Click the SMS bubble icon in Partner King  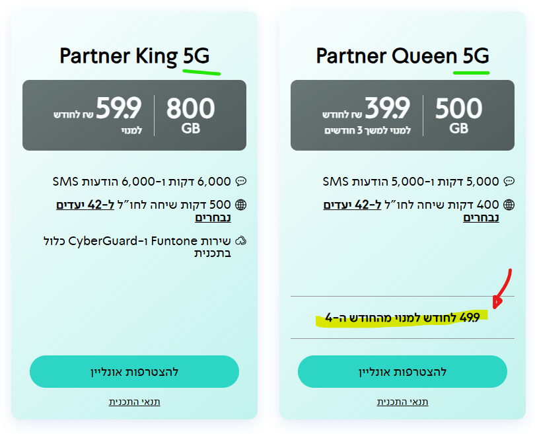241,181
